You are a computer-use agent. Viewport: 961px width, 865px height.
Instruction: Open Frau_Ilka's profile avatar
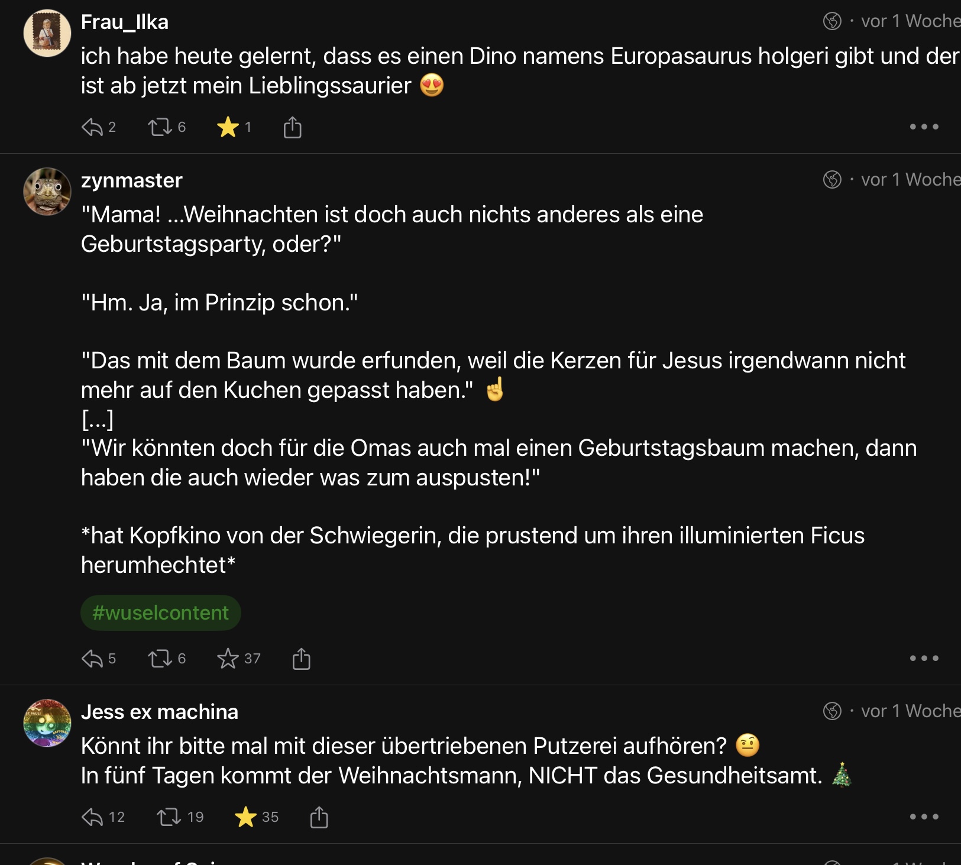[x=47, y=33]
